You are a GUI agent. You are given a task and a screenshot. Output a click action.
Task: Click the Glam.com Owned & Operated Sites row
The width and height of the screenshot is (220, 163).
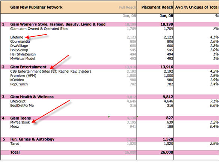39,29
